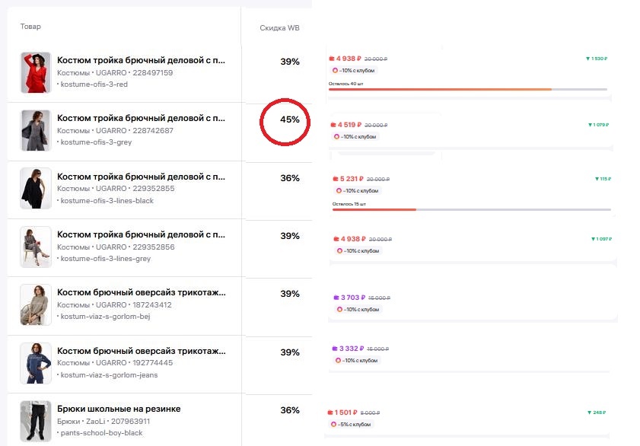Open the oversize suit title above kostum-viaz-s-gorlom-bej
The image size is (640, 446).
click(x=141, y=293)
